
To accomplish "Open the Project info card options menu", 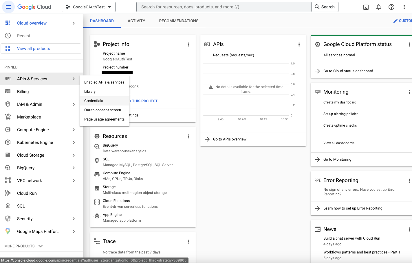I will (x=189, y=45).
